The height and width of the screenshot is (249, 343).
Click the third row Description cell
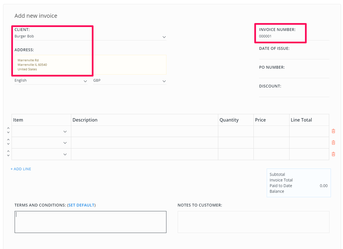point(144,154)
